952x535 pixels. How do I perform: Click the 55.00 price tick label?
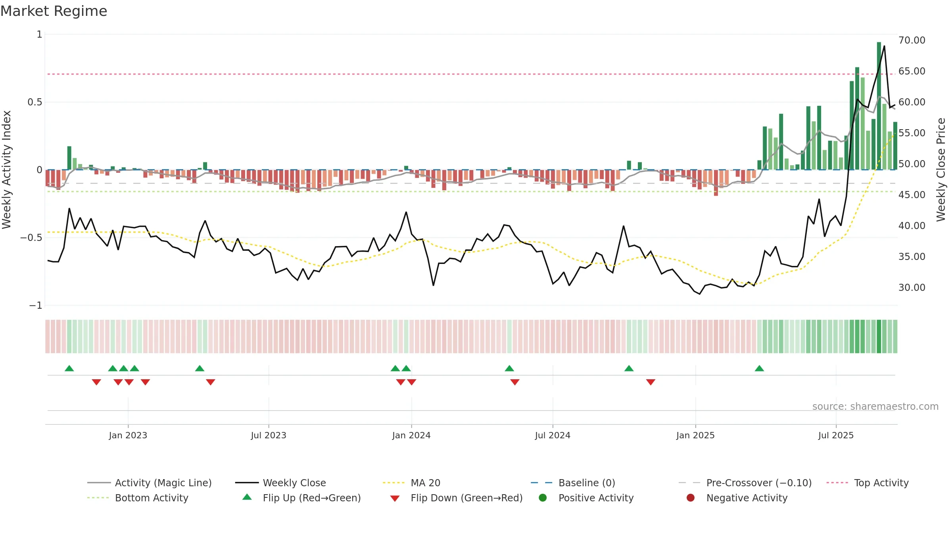[912, 133]
